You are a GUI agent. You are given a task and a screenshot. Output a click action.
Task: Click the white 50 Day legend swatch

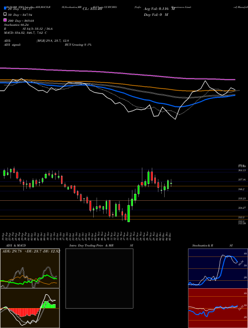click(x=5, y=14)
